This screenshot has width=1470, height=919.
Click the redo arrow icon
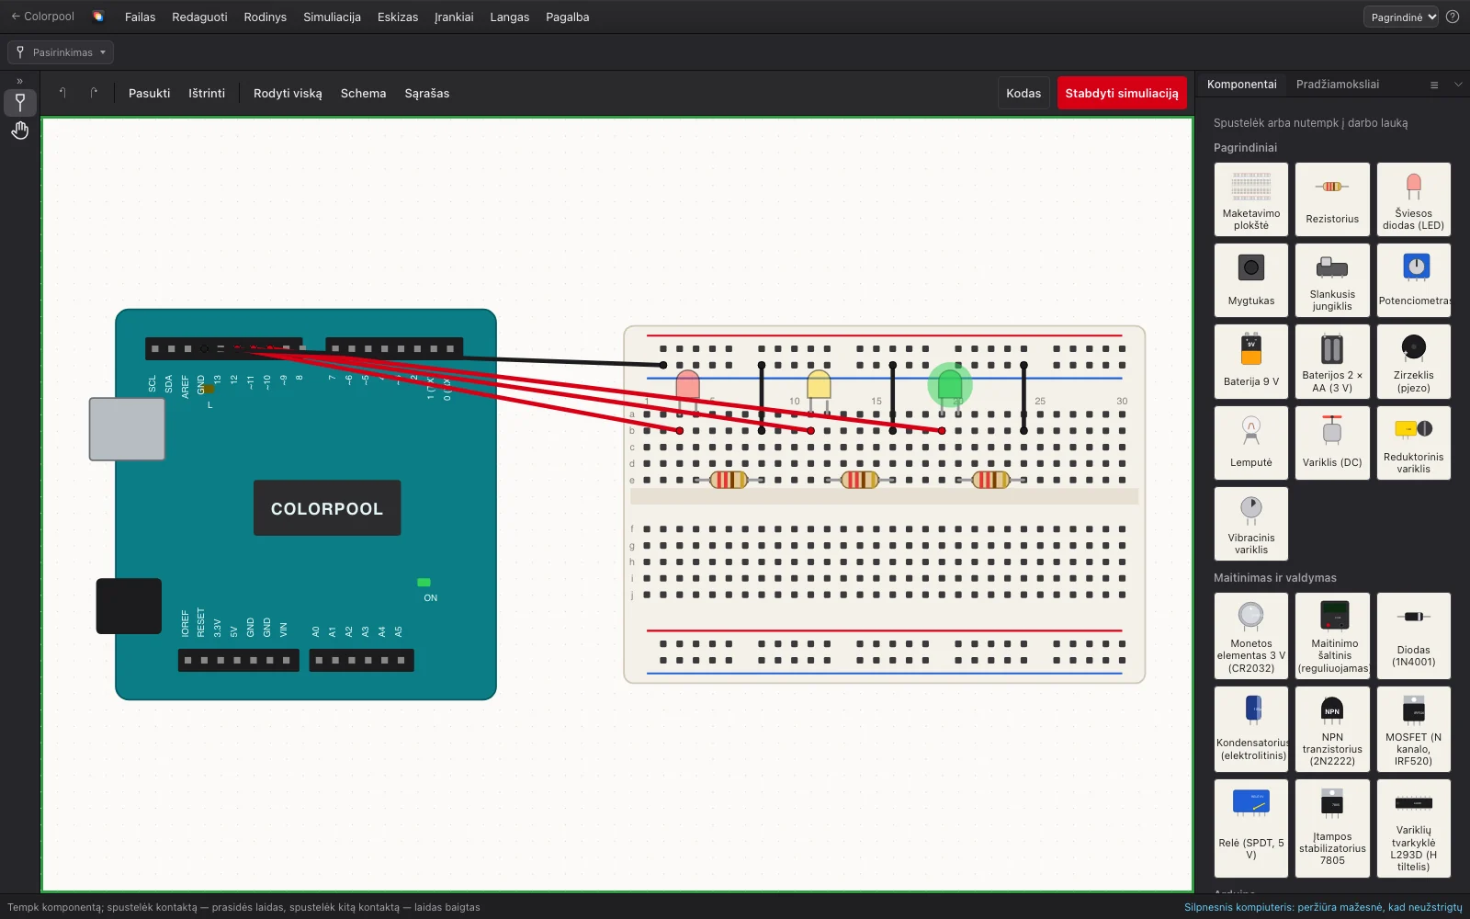(x=94, y=93)
